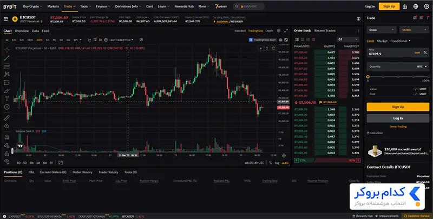Click the order book three-dot menu
This screenshot has height=219, width=433.
(x=358, y=31)
